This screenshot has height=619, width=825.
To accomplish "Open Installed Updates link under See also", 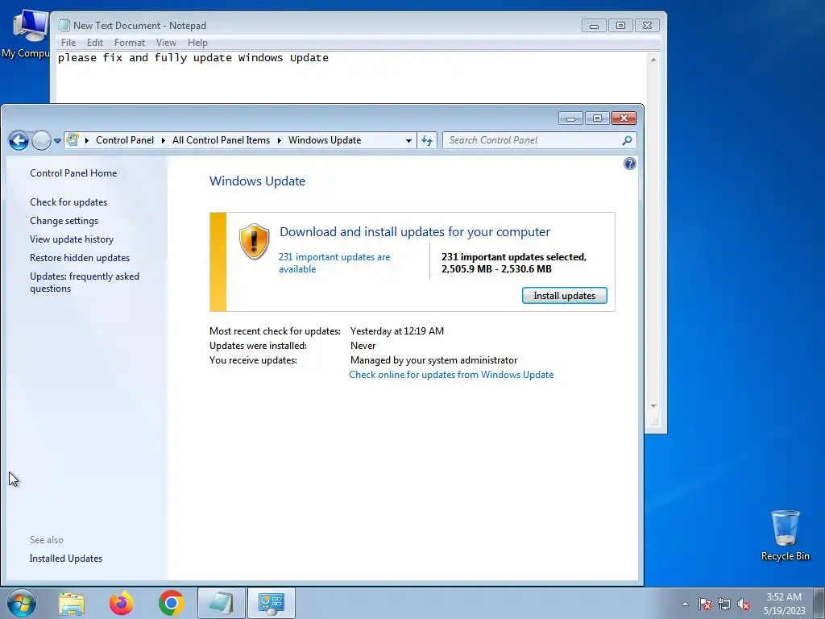I will pyautogui.click(x=66, y=559).
